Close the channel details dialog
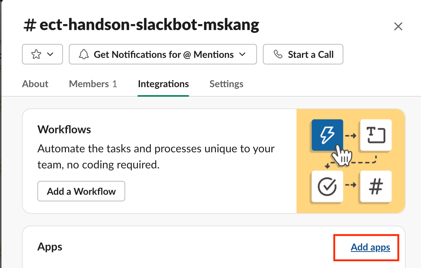 click(398, 26)
